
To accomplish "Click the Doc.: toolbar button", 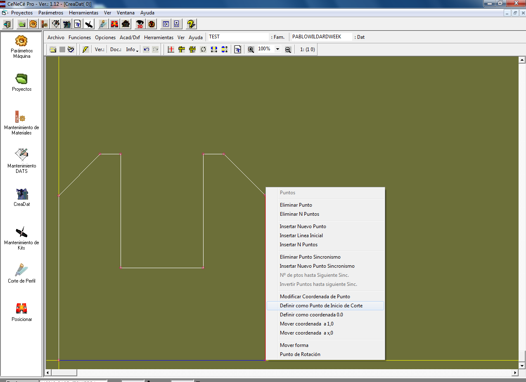I will pos(116,50).
